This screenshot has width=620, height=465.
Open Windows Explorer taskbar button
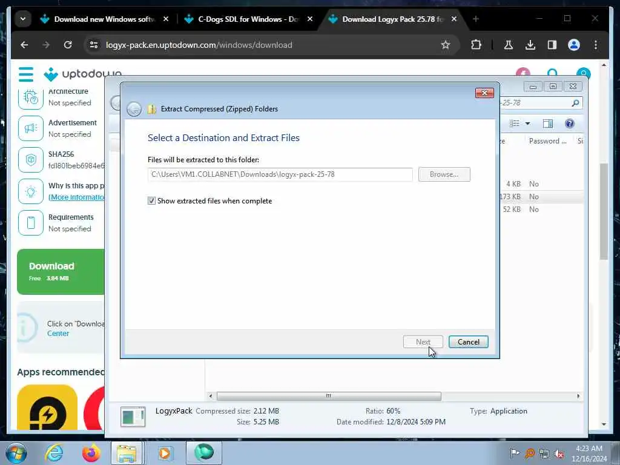pos(127,453)
